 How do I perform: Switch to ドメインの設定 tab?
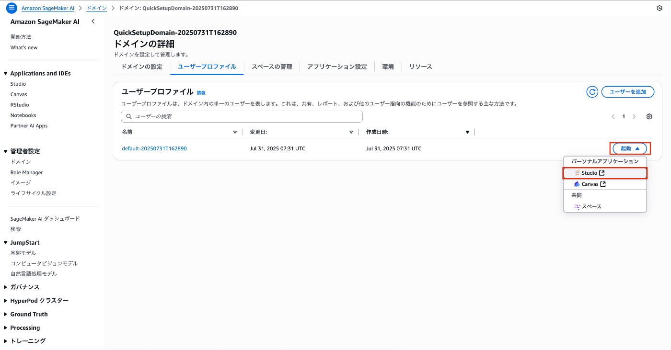(142, 67)
